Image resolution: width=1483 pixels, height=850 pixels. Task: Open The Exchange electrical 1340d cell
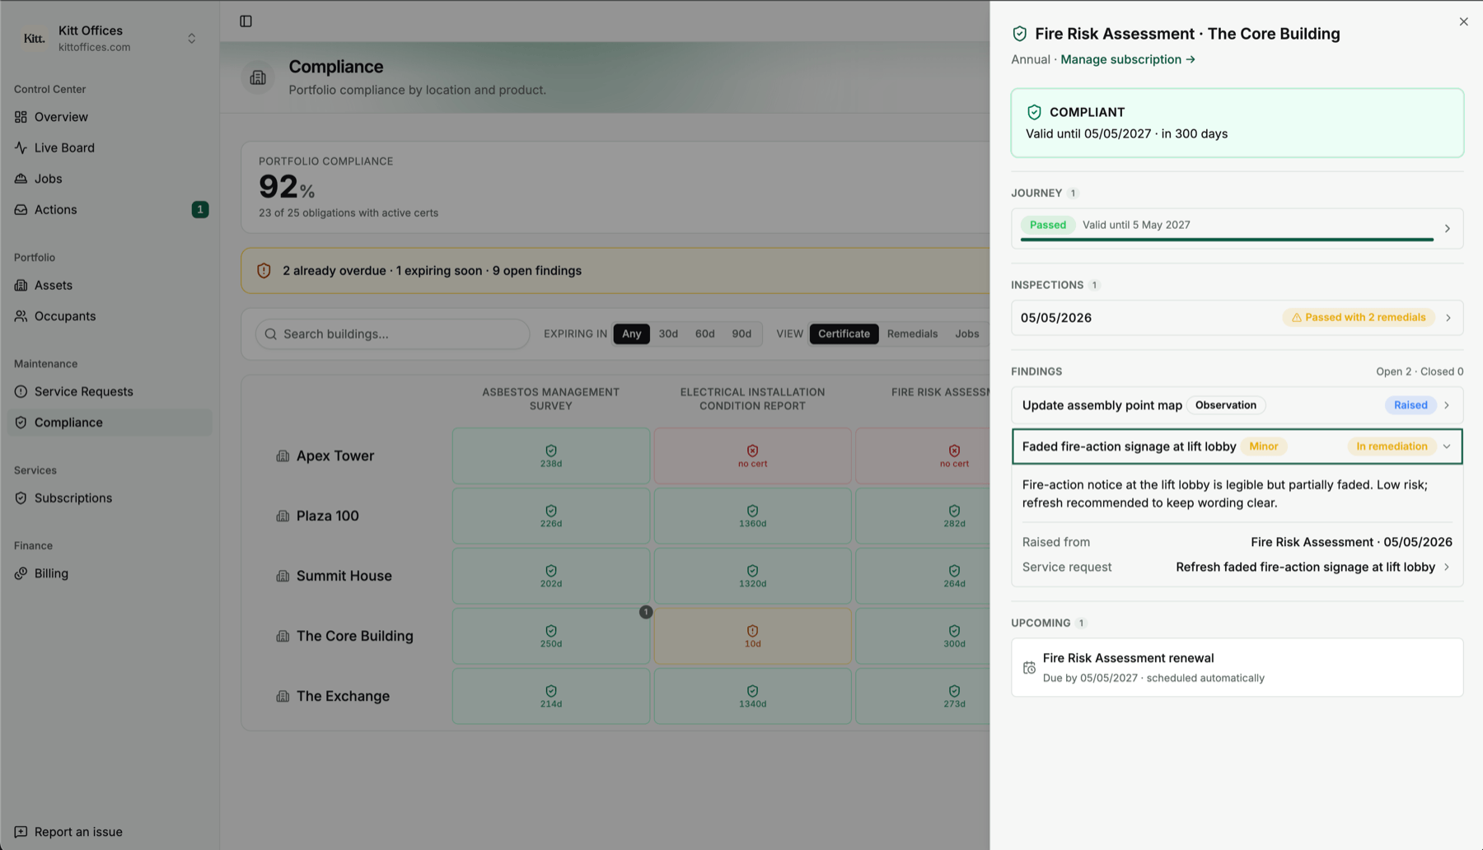[x=752, y=696]
